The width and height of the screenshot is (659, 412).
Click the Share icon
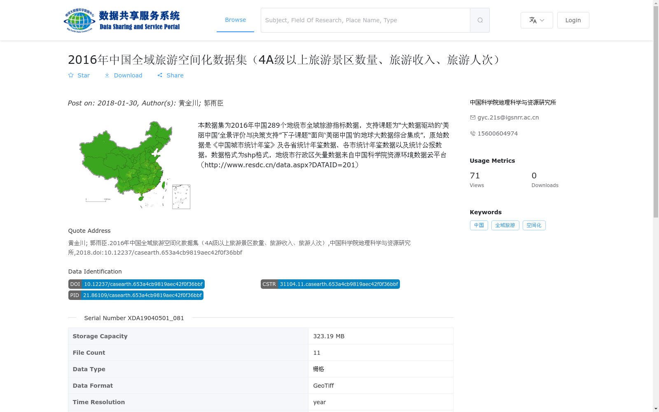click(160, 75)
